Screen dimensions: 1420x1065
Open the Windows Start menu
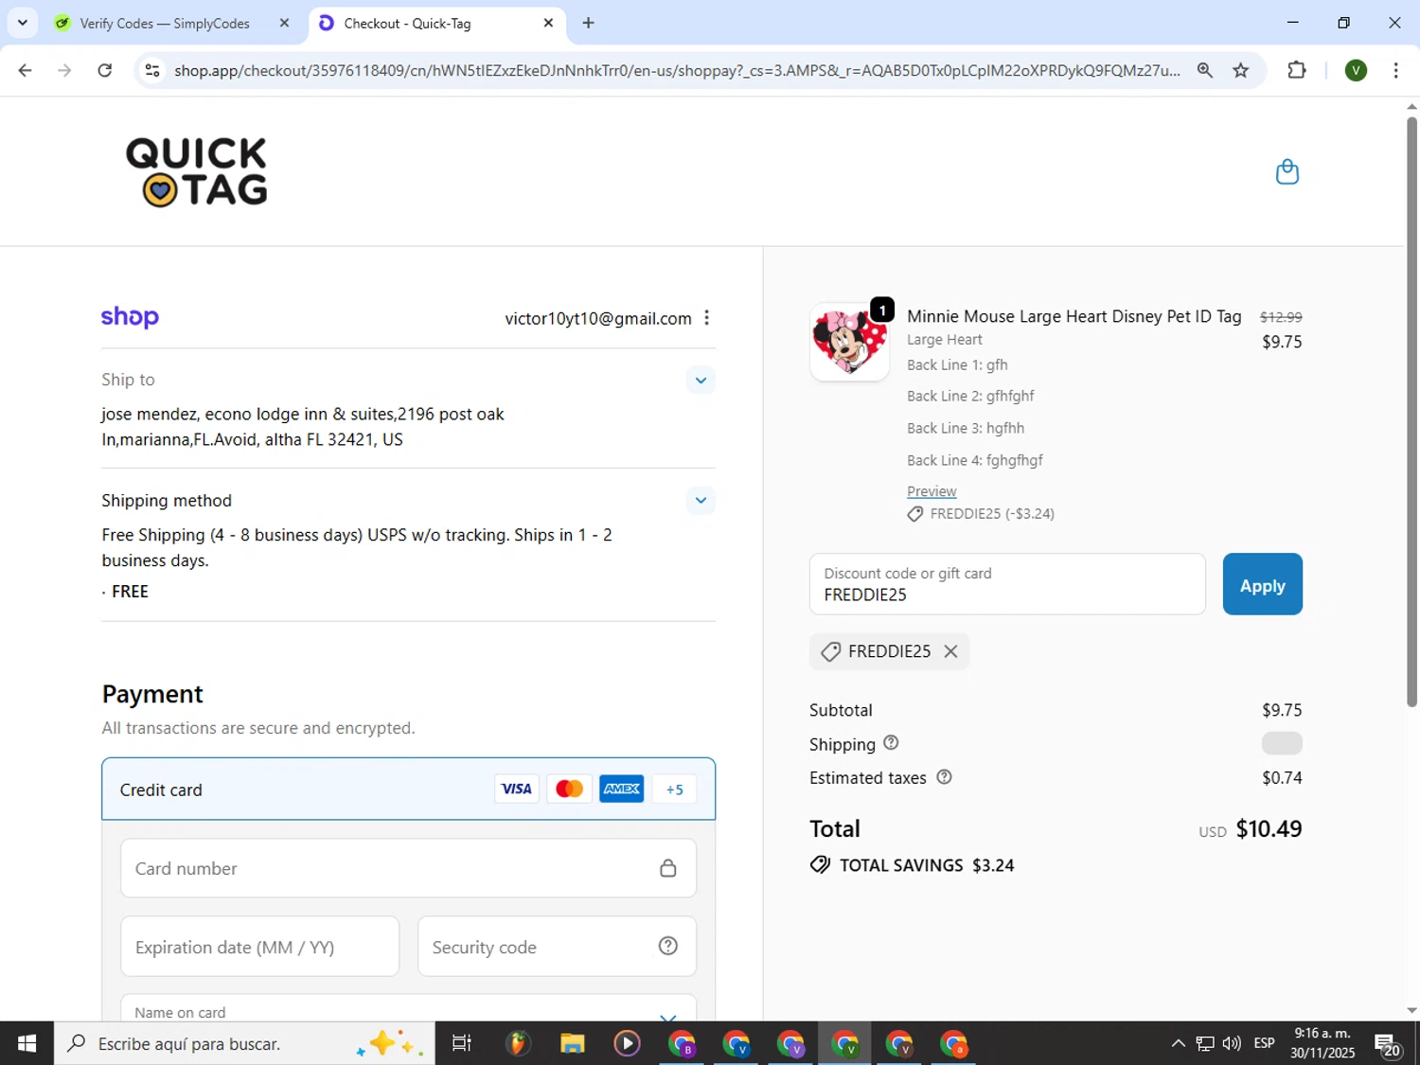coord(27,1043)
